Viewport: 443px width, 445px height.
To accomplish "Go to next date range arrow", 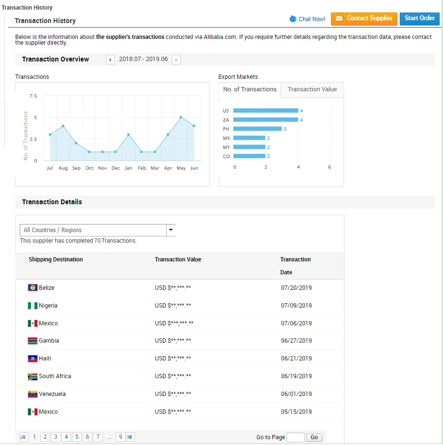I will tap(176, 60).
